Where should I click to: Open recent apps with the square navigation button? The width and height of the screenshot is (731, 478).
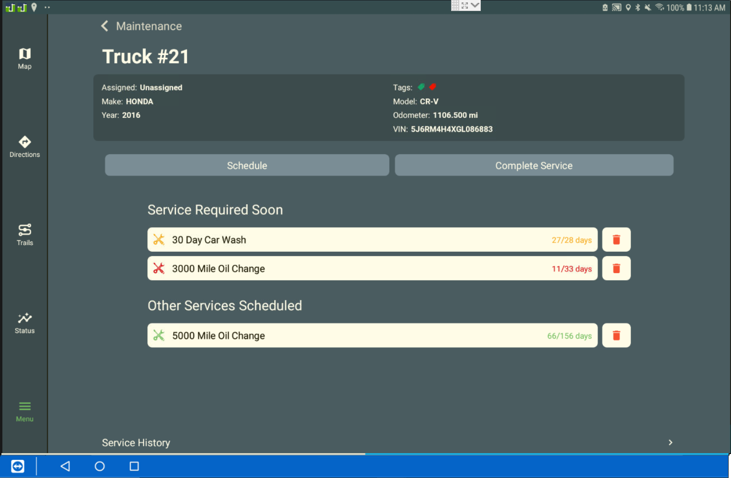(134, 466)
